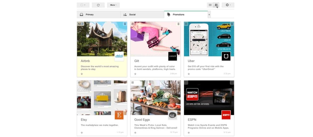The width and height of the screenshot is (313, 137).
Task: Tick the checkbox on the Good Eggs card
Action: tap(133, 83)
